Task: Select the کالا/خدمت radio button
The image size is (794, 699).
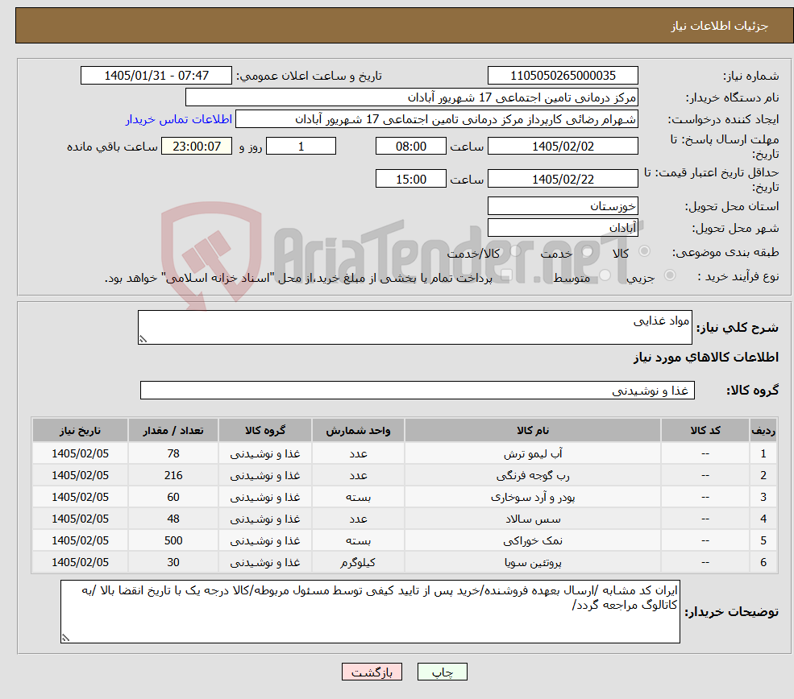Action: click(515, 251)
